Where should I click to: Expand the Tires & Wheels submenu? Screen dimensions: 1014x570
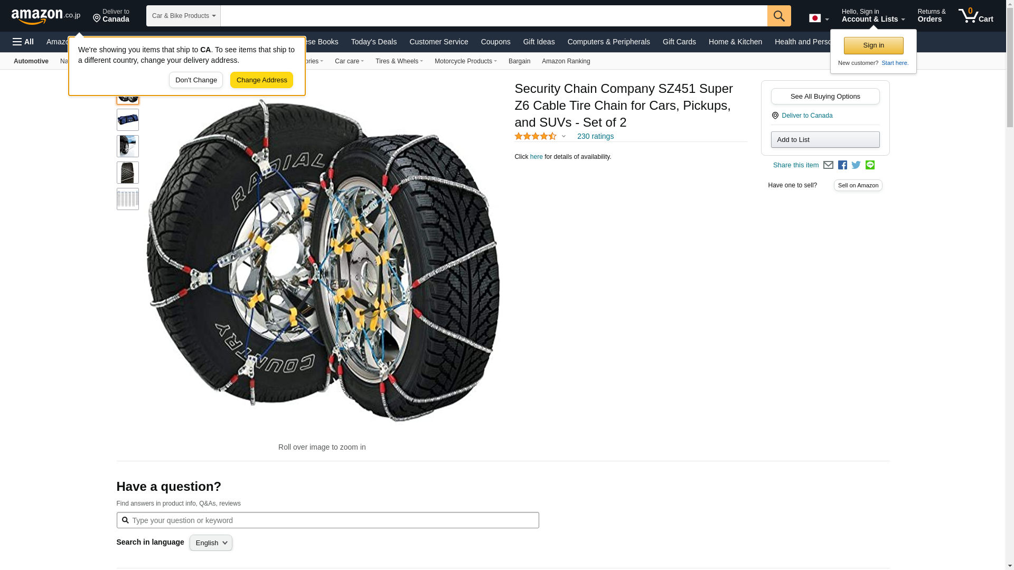point(399,61)
